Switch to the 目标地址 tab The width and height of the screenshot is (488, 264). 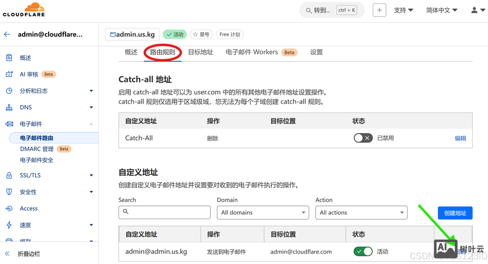click(x=200, y=52)
